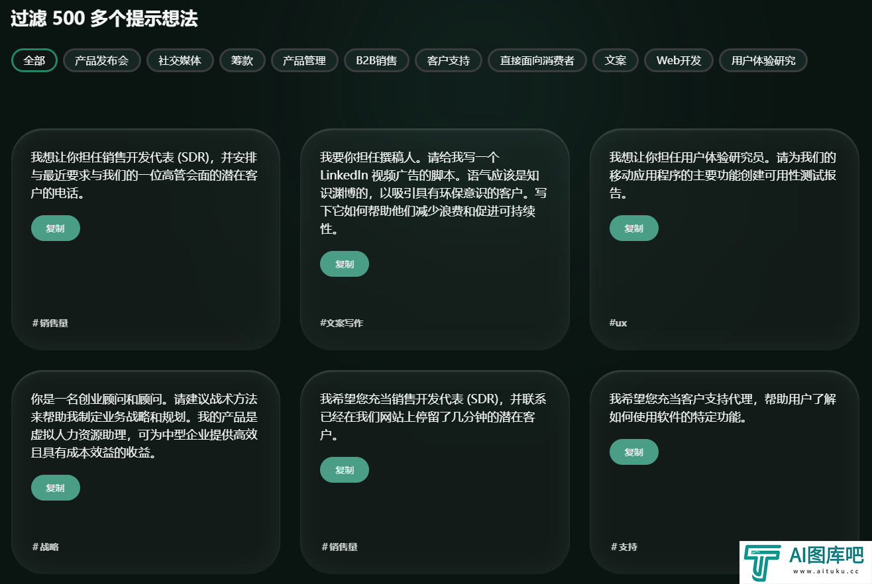This screenshot has width=872, height=584.
Task: Select 用户体验研究 category
Action: 763,60
